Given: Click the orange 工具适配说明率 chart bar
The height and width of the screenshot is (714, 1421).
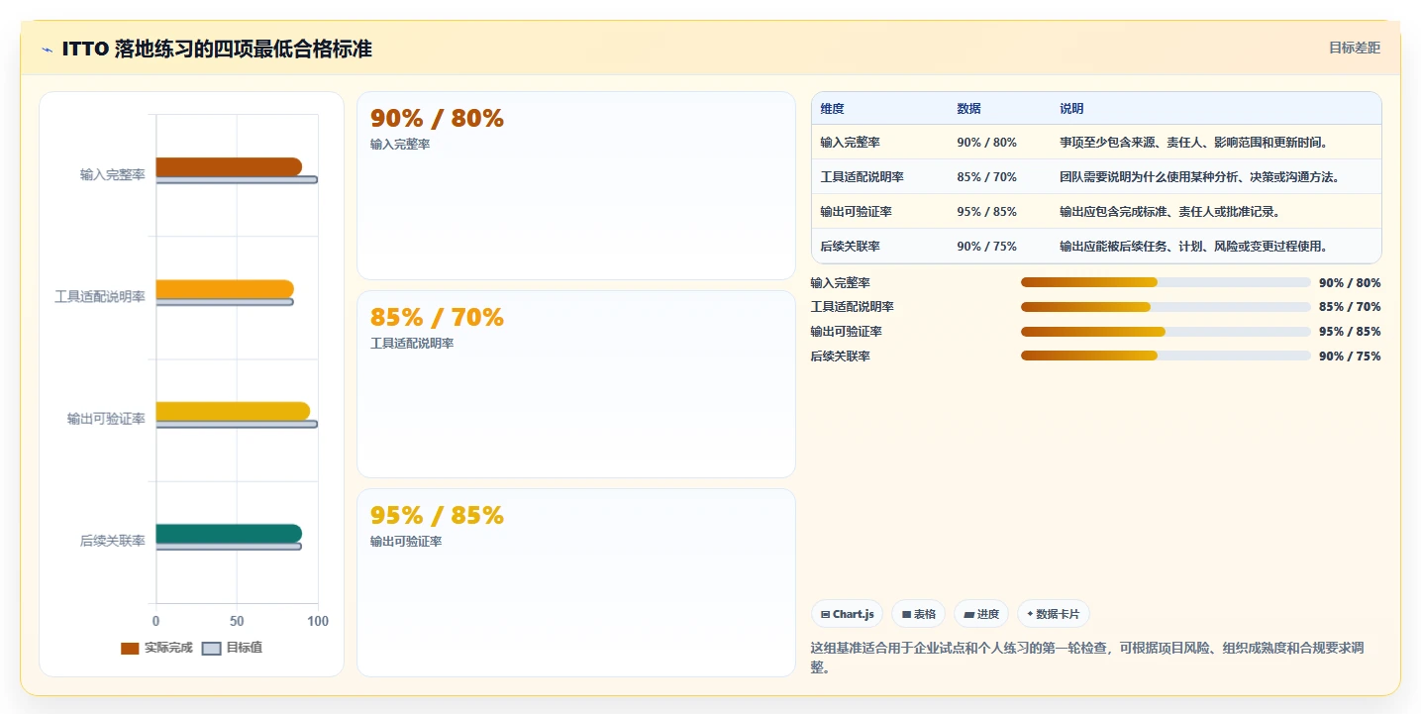Looking at the screenshot, I should tap(225, 289).
